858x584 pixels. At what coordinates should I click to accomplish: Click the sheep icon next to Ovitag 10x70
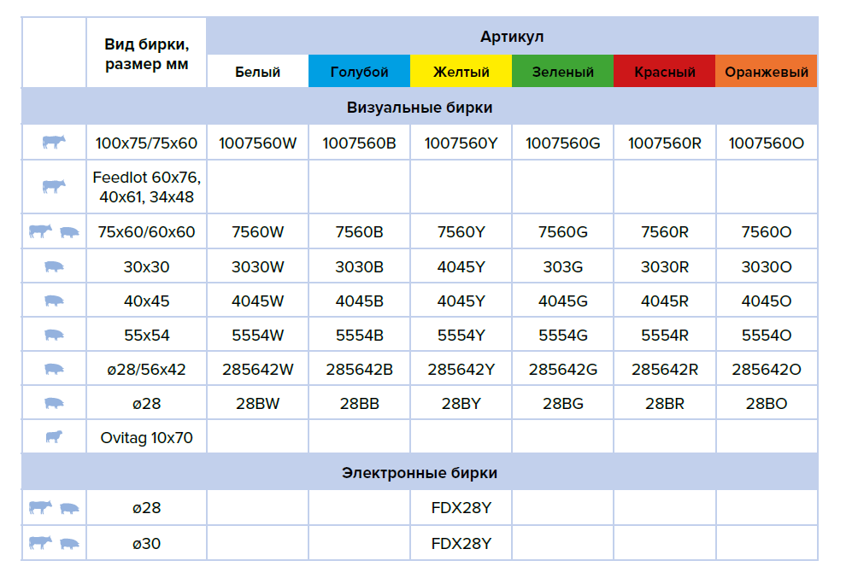coord(54,437)
